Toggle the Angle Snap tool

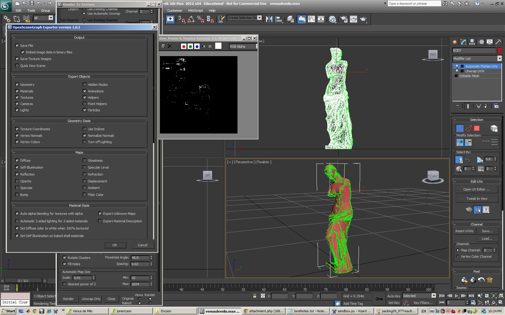pyautogui.click(x=191, y=19)
